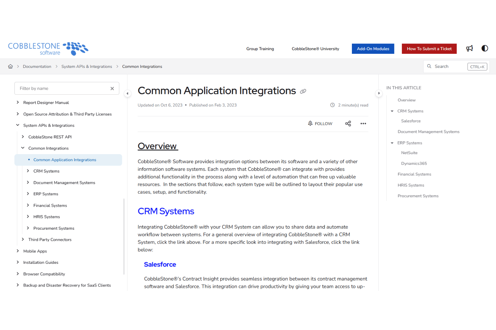Image resolution: width=496 pixels, height=330 pixels.
Task: Open Mobile Apps tree item
Action: point(35,251)
